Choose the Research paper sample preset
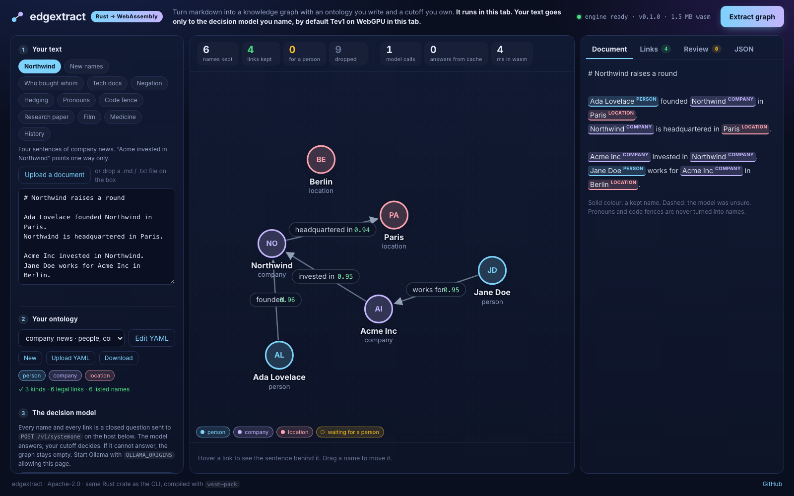 (47, 117)
